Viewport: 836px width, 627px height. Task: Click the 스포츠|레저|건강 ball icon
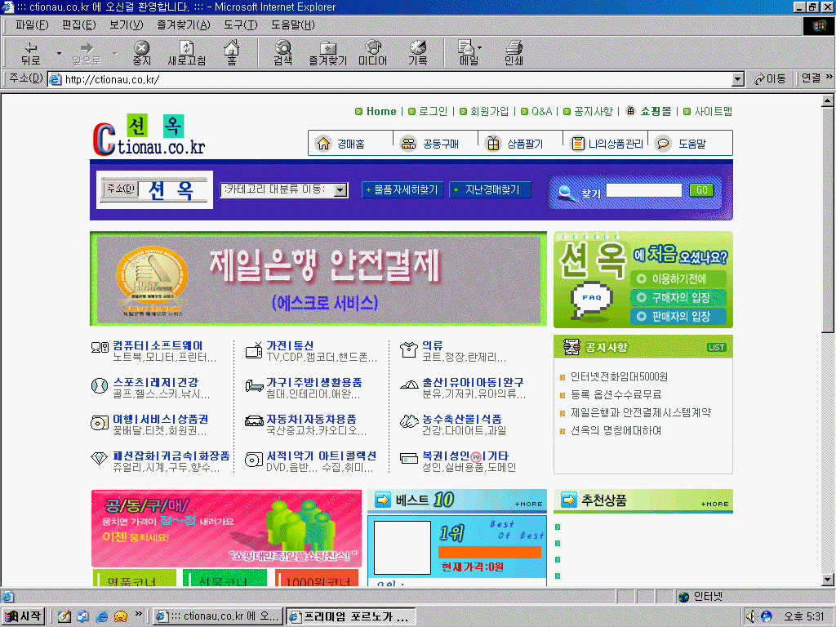pos(99,385)
